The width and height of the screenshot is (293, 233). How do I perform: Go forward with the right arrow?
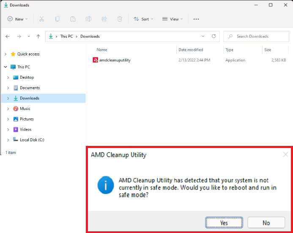point(19,36)
